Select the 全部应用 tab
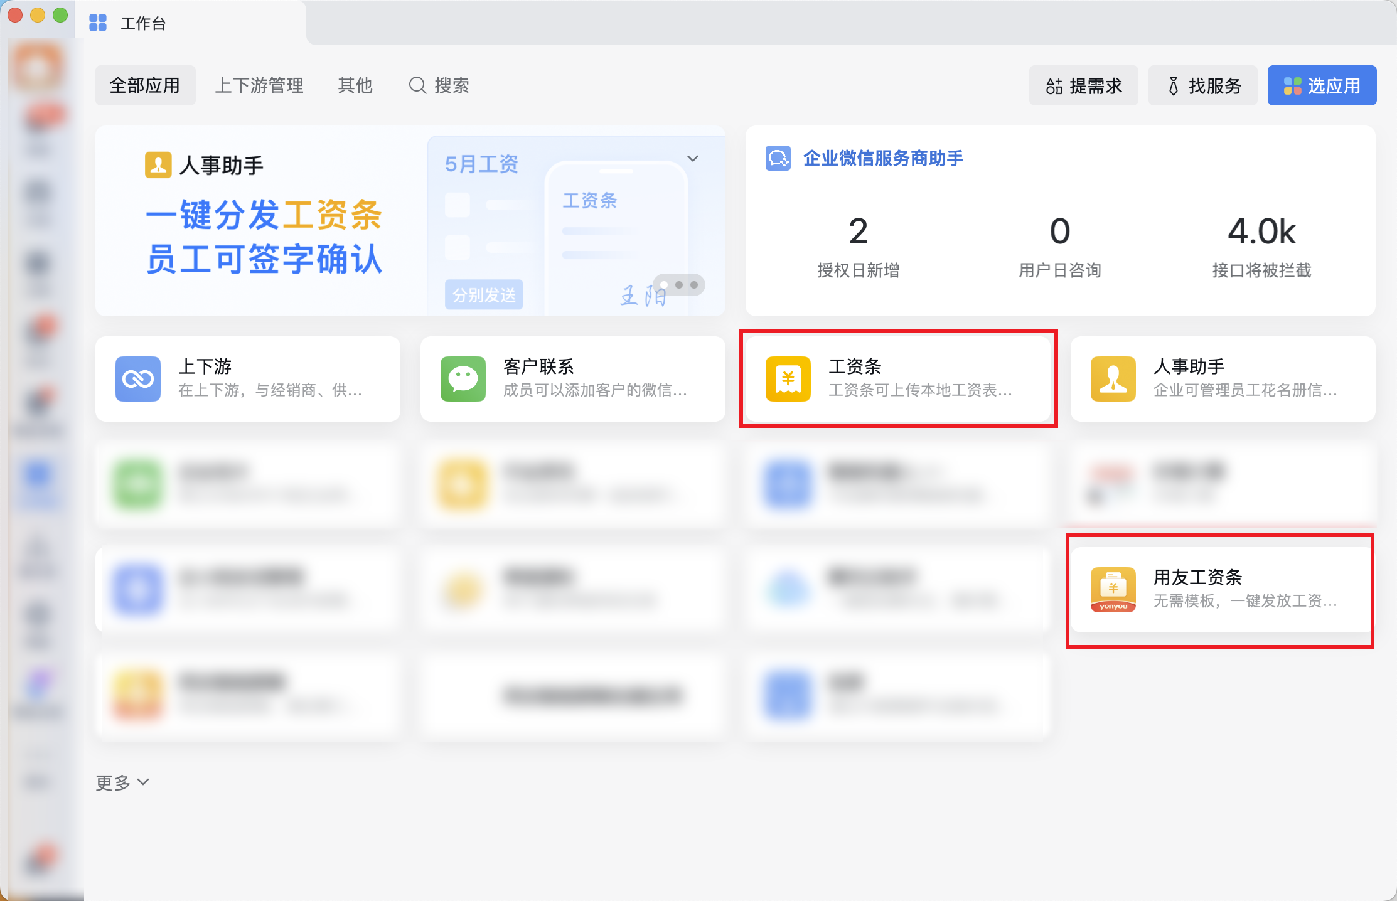Screen dimensions: 1397x901 145,85
